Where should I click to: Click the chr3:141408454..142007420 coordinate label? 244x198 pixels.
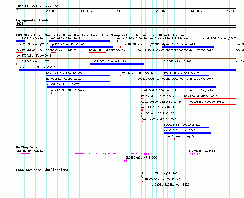tap(37, 6)
